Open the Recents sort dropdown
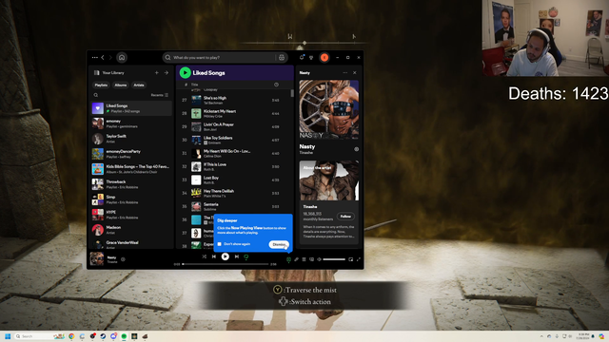The height and width of the screenshot is (342, 609). pos(159,95)
